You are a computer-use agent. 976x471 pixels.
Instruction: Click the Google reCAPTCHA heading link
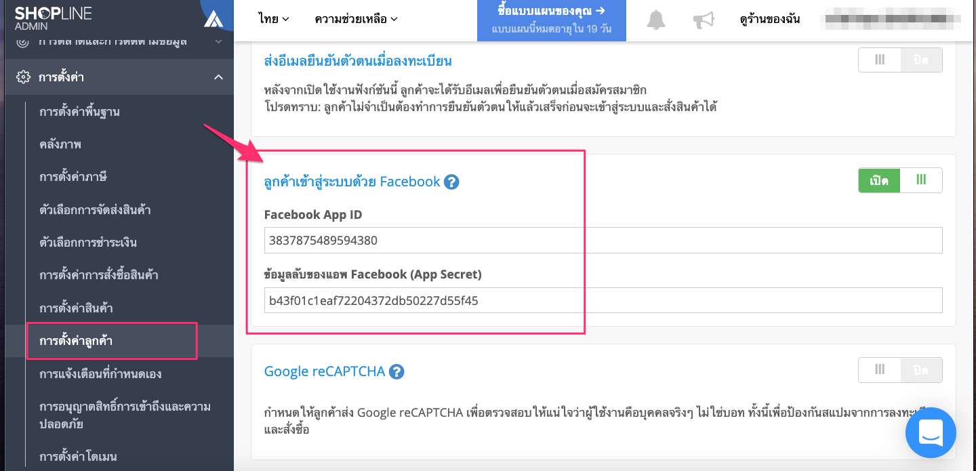click(x=325, y=371)
